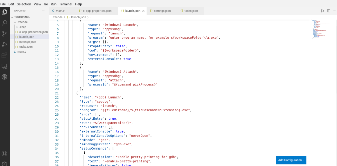
Task: Click the EXPLORER panel title
Action: pos(20,11)
